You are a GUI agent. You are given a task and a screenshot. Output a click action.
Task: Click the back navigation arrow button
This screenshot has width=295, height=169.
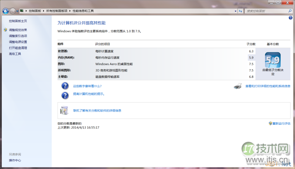click(6, 11)
